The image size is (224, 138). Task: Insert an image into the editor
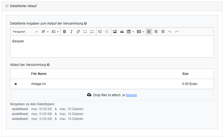115,32
